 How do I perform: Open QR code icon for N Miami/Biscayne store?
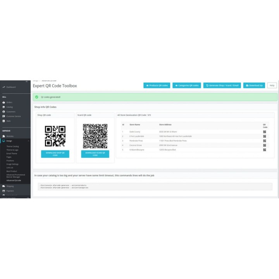pyautogui.click(x=265, y=150)
